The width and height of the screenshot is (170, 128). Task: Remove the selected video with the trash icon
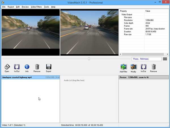pyautogui.click(x=37, y=67)
